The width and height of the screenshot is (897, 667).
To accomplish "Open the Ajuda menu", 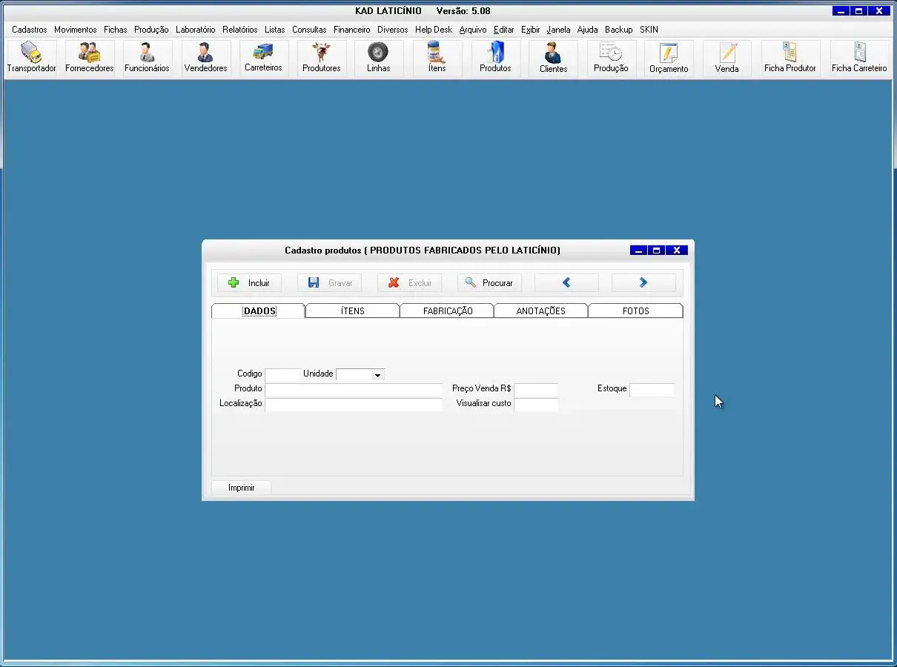I will pos(588,30).
